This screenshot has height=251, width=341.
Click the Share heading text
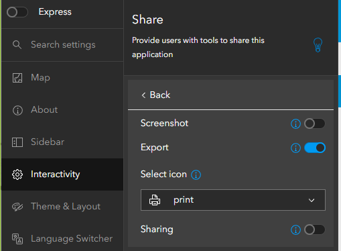point(147,19)
